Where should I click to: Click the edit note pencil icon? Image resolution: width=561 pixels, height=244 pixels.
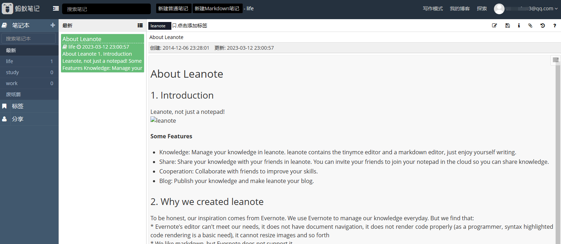pos(494,26)
